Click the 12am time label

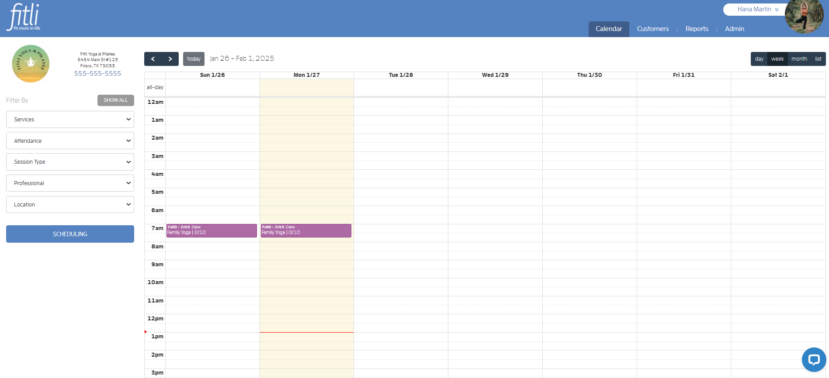(x=156, y=102)
